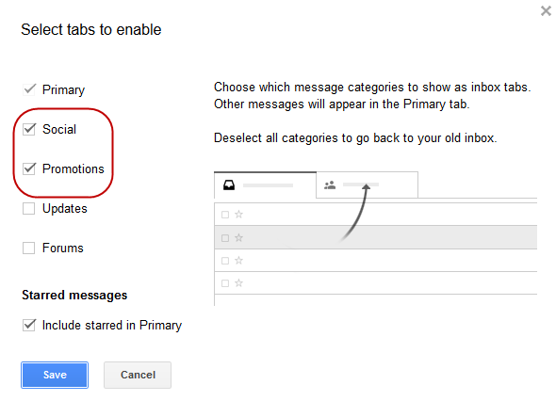Click the small checkbox in first preview row
The height and width of the screenshot is (401, 556).
tap(225, 215)
